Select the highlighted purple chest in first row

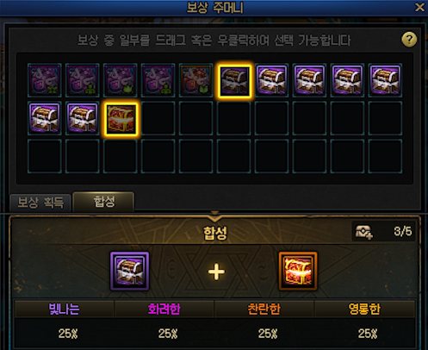234,80
